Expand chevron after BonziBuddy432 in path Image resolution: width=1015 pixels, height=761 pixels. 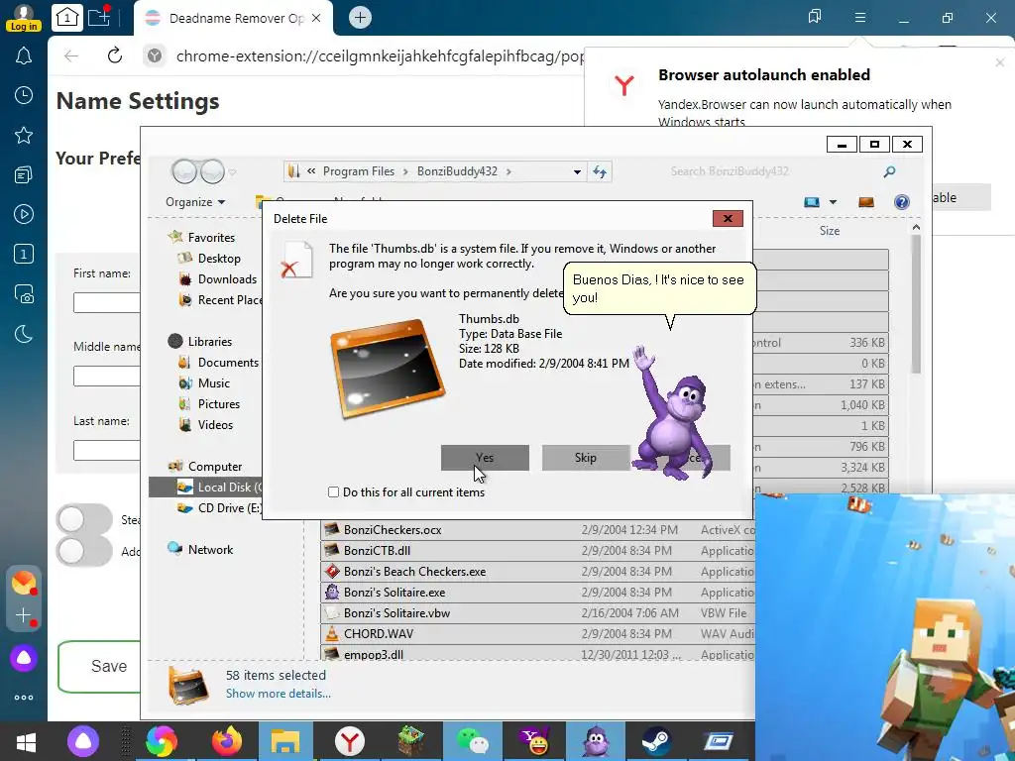[x=508, y=171]
